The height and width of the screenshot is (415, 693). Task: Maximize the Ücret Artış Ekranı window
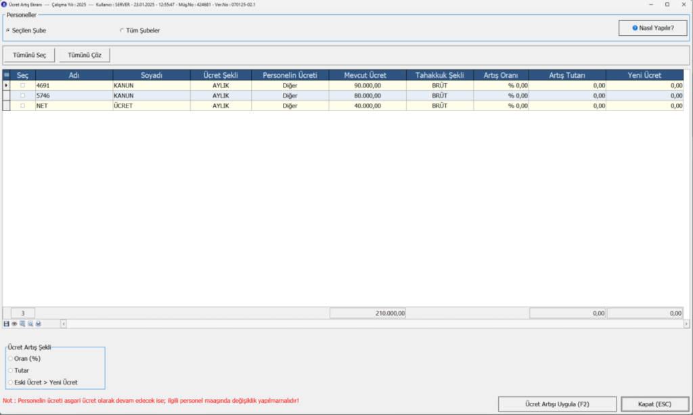click(x=667, y=5)
